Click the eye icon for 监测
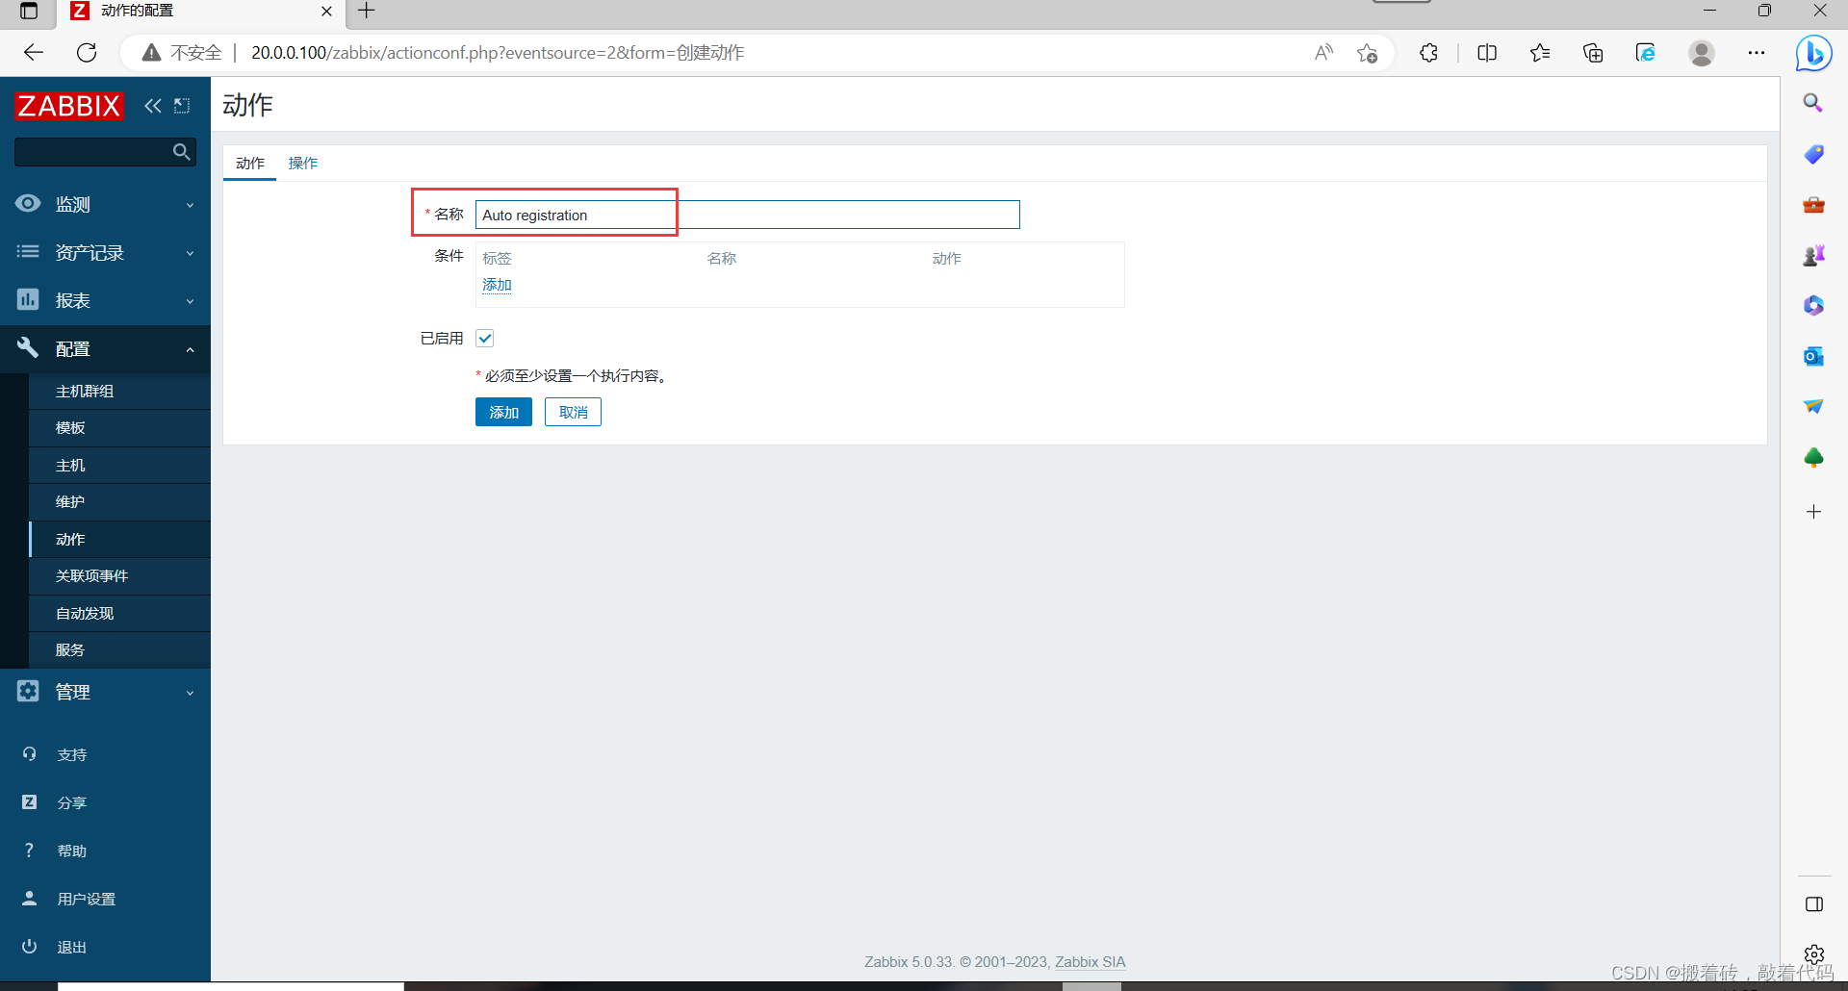The width and height of the screenshot is (1848, 991). click(28, 203)
